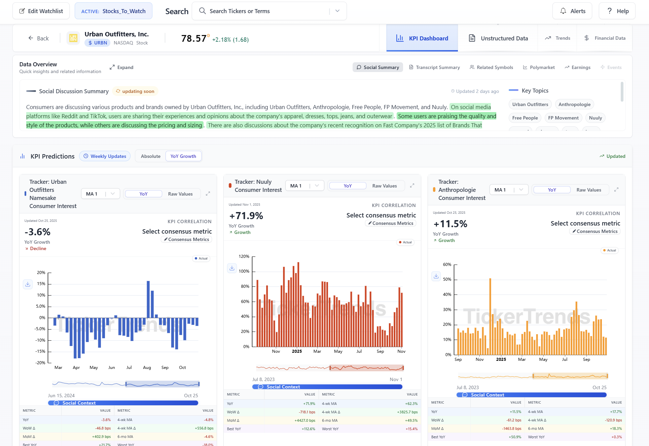The image size is (649, 446).
Task: Open MA 1 dropdown on Urban Outfitters Namesake tracker
Action: 100,194
